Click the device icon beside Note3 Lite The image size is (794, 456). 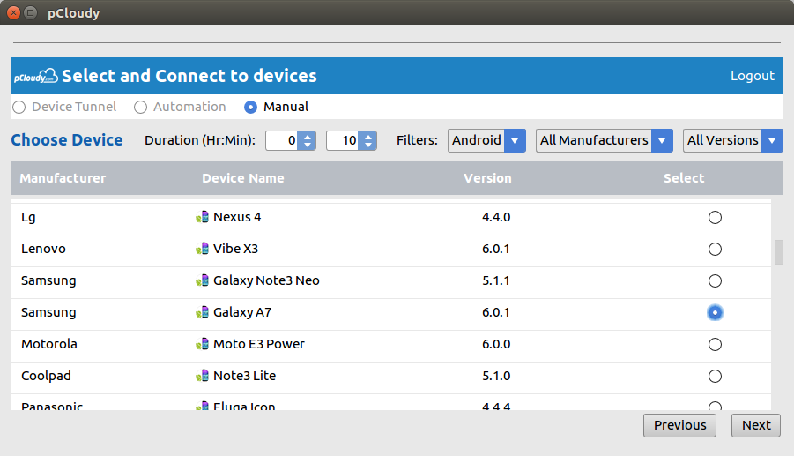(202, 376)
